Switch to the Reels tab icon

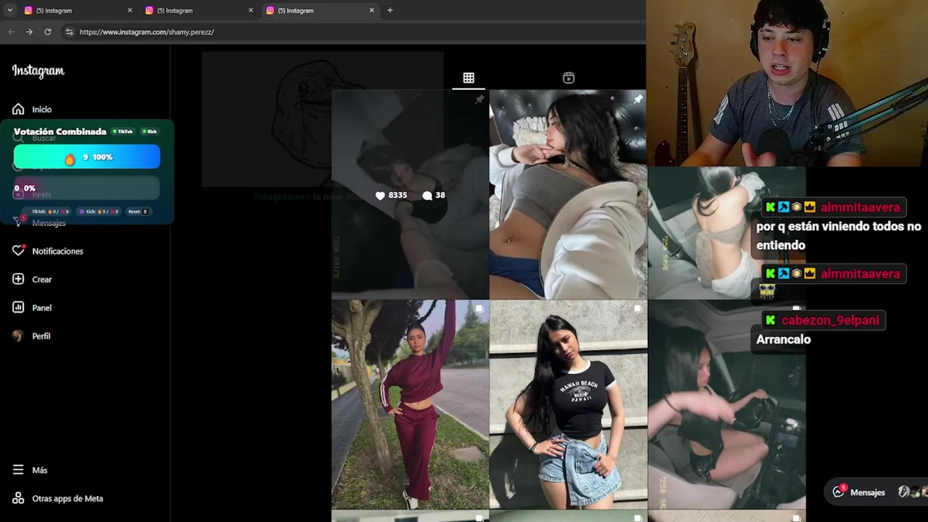point(568,78)
